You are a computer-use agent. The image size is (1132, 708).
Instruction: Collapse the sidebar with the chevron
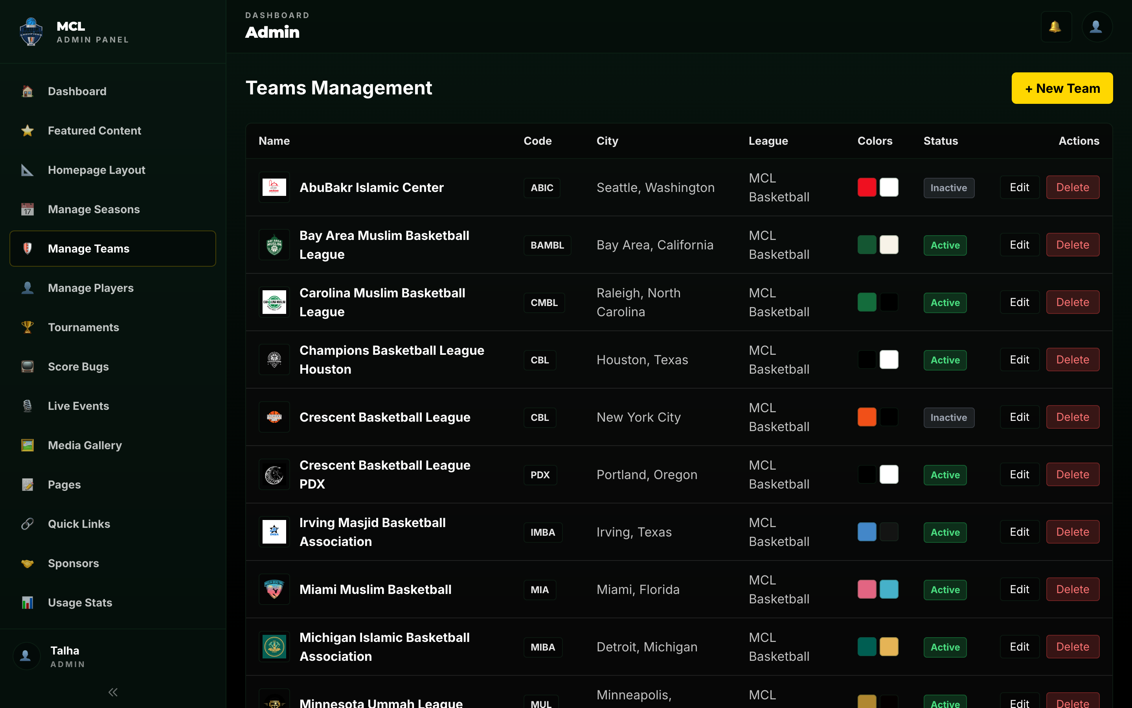pos(112,691)
